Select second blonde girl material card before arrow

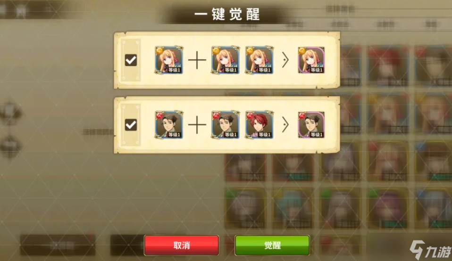(259, 60)
